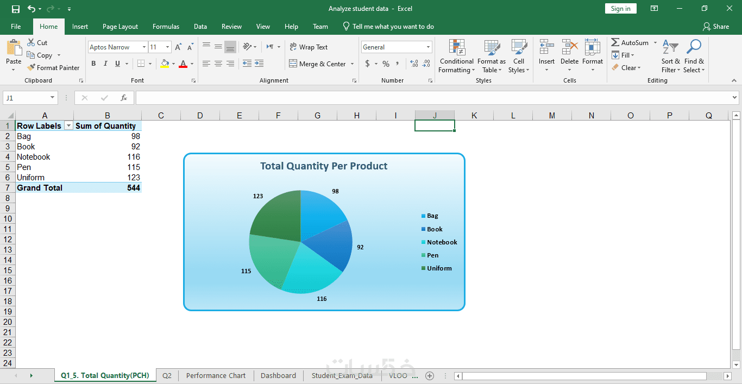Open the font name dropdown

point(144,47)
